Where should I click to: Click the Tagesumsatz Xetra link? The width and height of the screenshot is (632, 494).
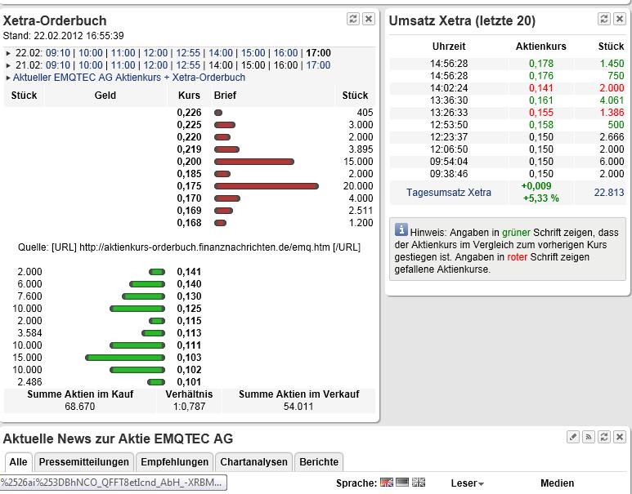(449, 193)
